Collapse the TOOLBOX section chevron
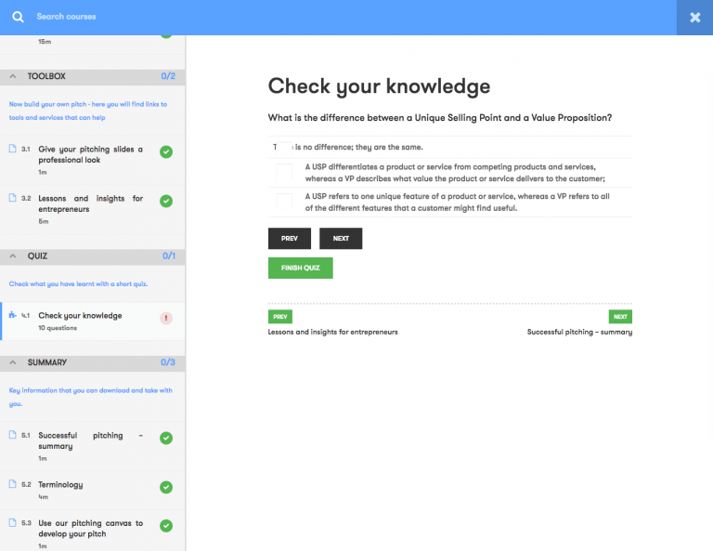This screenshot has height=551, width=713. tap(13, 76)
